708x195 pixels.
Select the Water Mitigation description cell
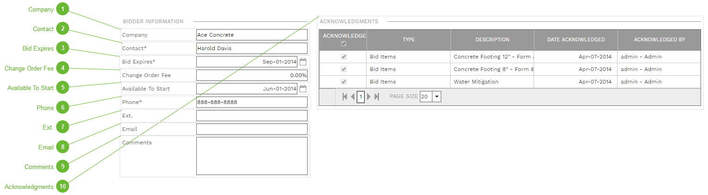492,82
